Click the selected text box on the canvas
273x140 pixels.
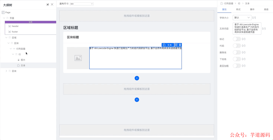tap(135, 58)
